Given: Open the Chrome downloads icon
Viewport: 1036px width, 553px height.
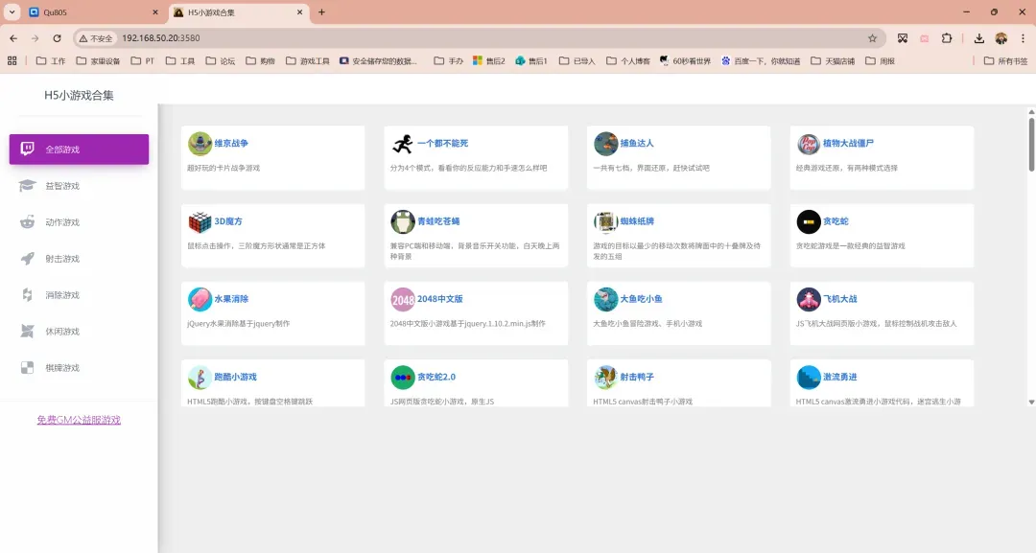Looking at the screenshot, I should pos(978,38).
